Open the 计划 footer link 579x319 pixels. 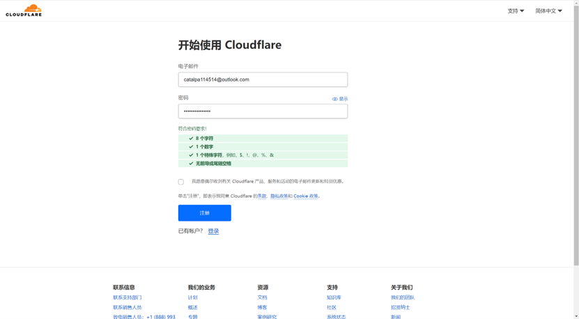click(193, 297)
